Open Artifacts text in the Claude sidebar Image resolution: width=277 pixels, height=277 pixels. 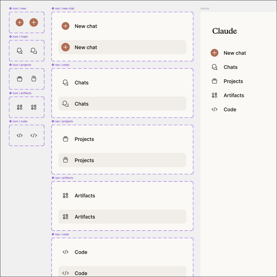(x=234, y=95)
